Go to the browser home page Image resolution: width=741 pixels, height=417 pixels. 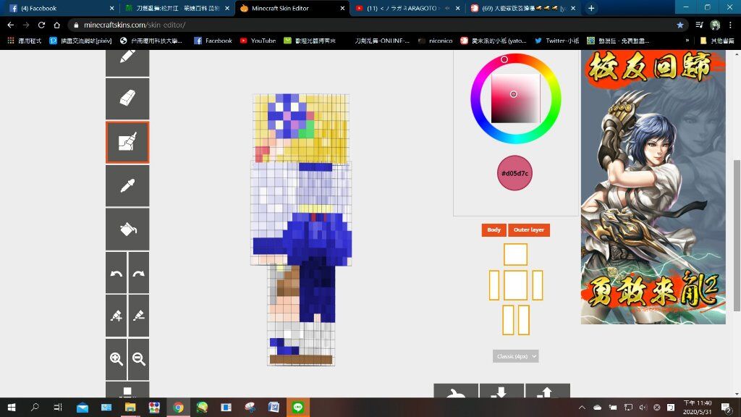[x=56, y=25]
